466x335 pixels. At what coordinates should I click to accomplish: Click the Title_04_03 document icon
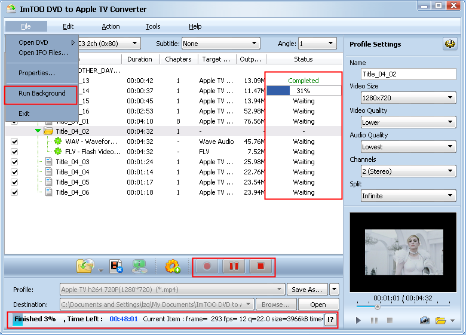tap(49, 162)
